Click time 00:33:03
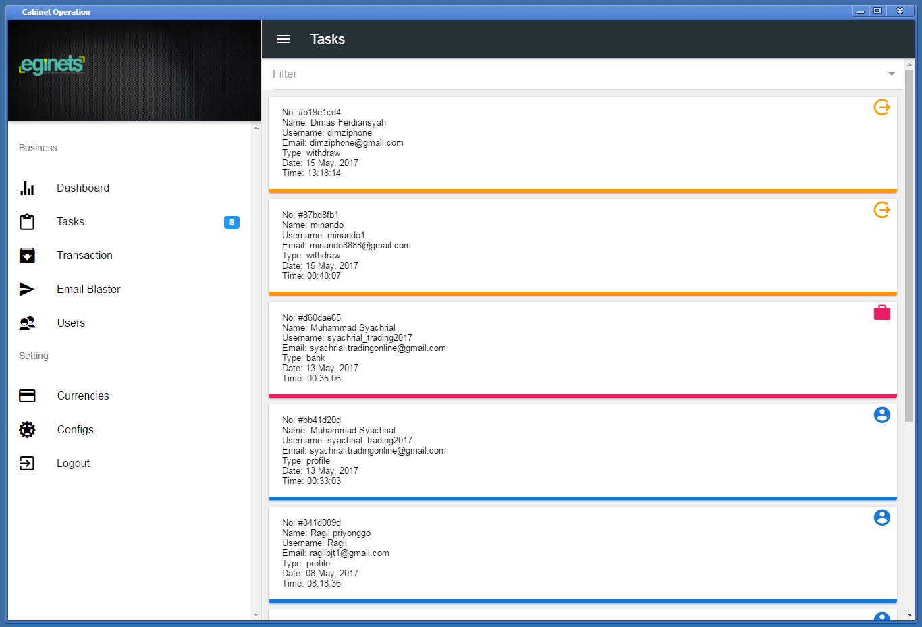Viewport: 922px width, 627px height. pos(324,481)
